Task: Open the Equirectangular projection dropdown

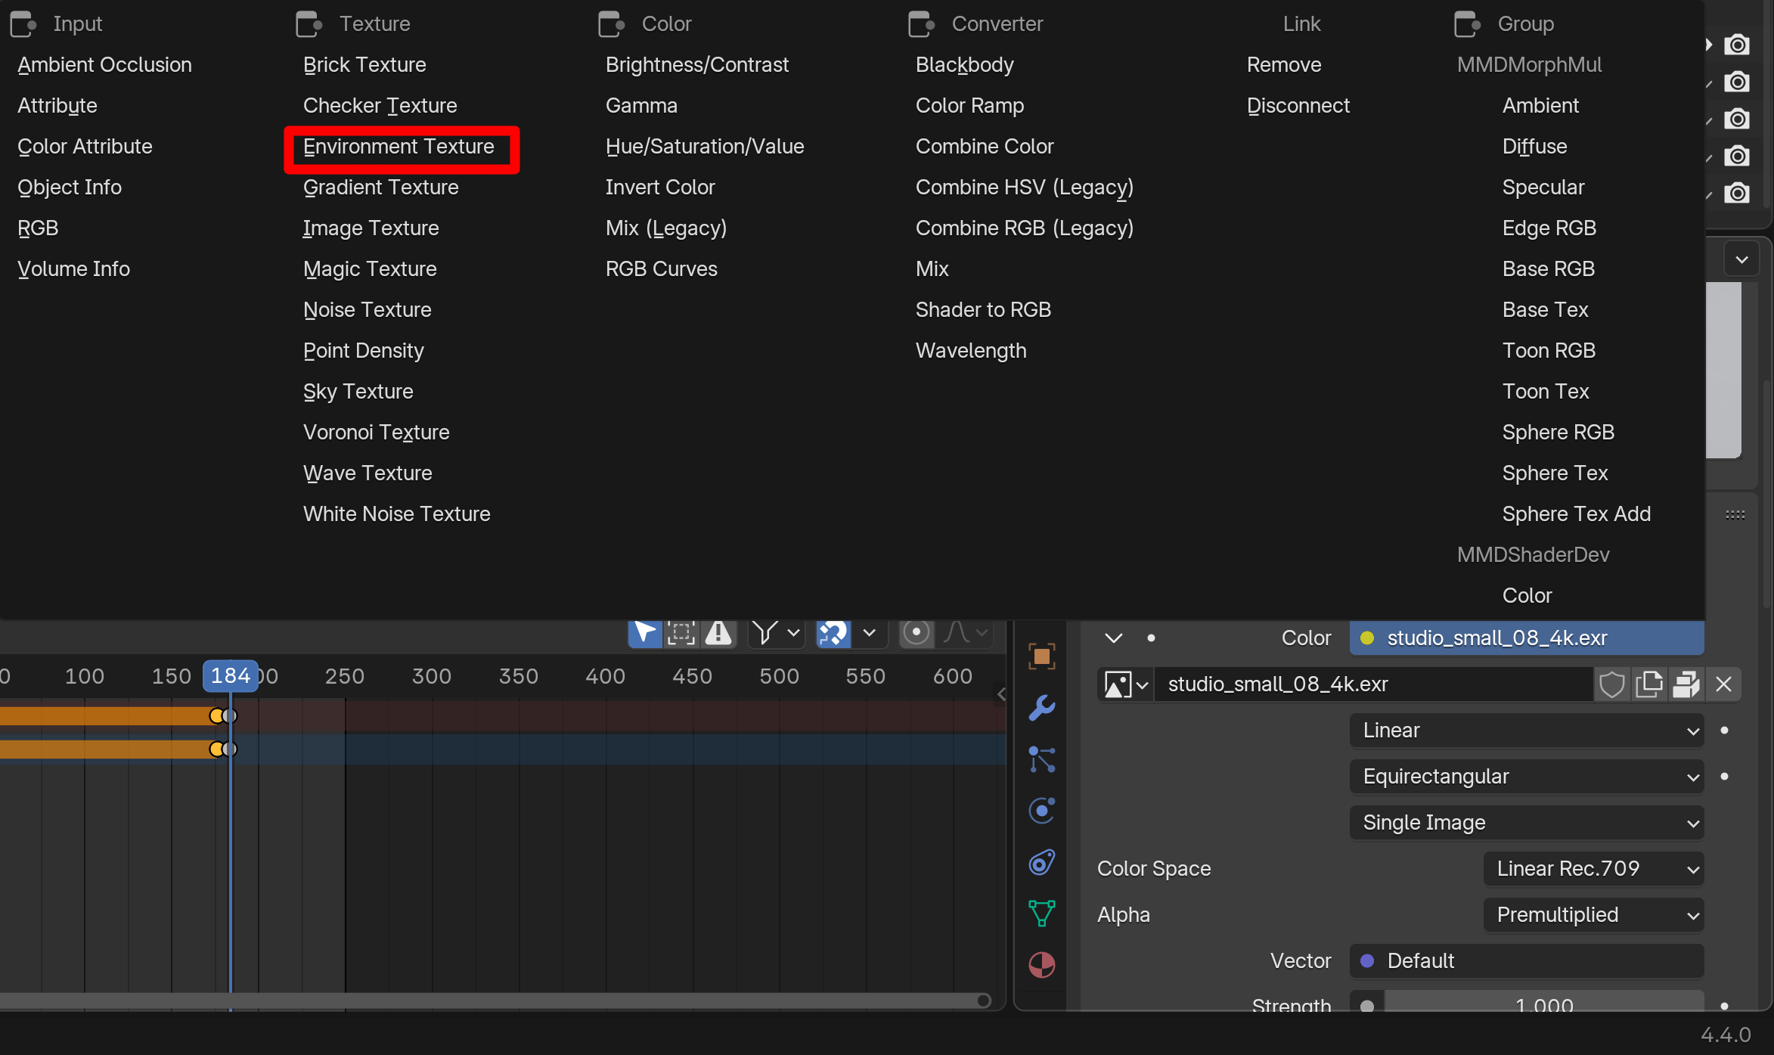Action: coord(1527,777)
